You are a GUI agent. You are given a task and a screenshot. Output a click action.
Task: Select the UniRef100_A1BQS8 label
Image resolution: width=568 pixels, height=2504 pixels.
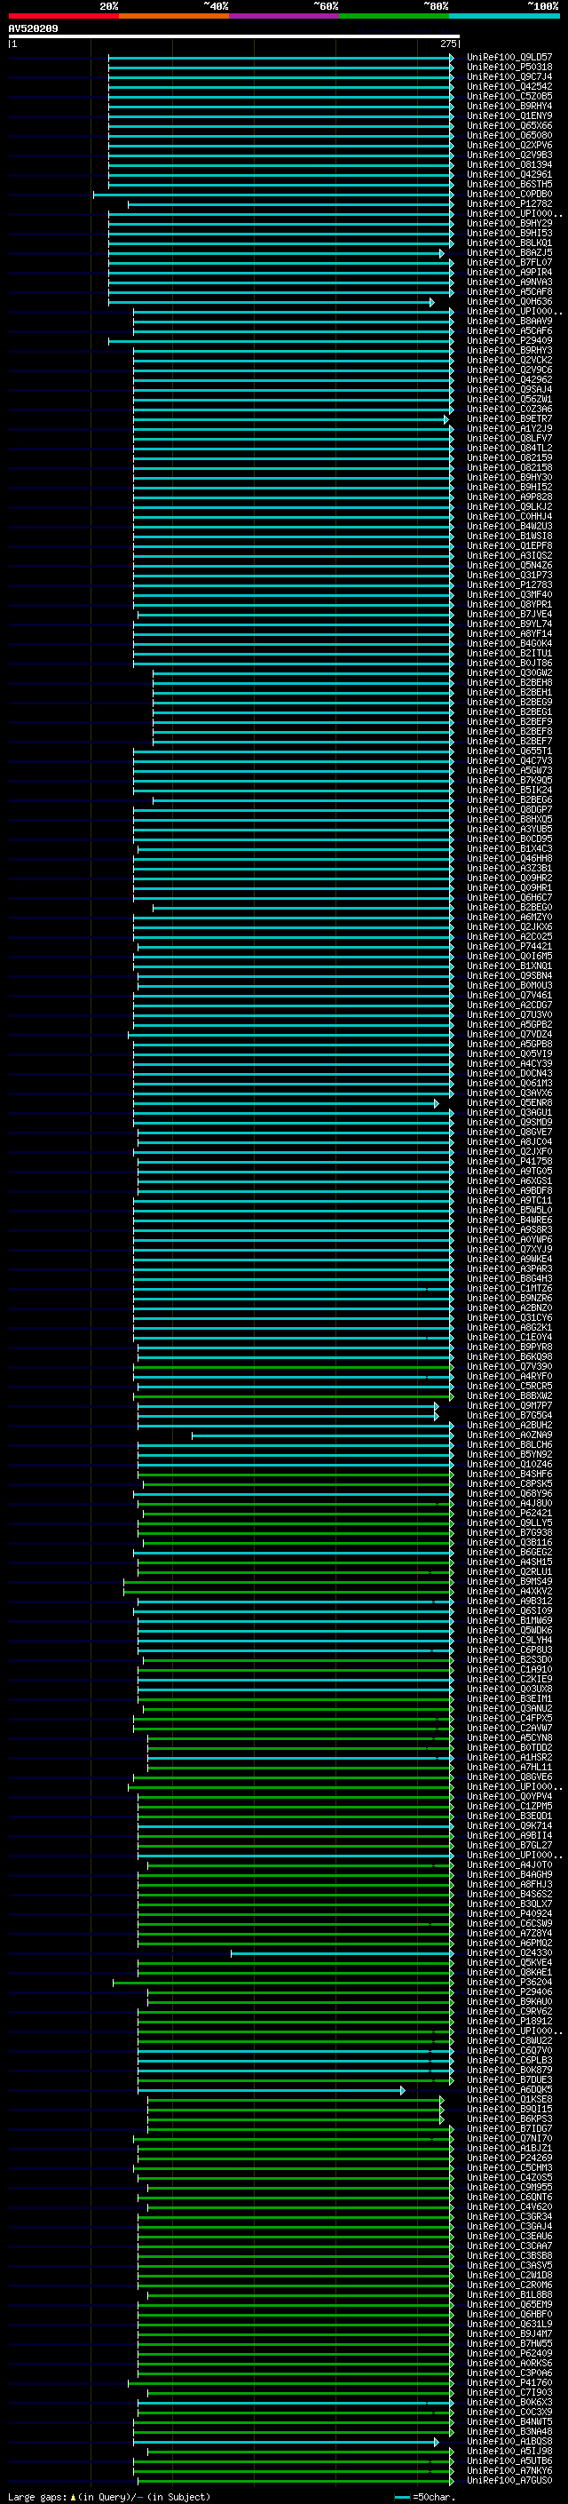click(509, 2442)
